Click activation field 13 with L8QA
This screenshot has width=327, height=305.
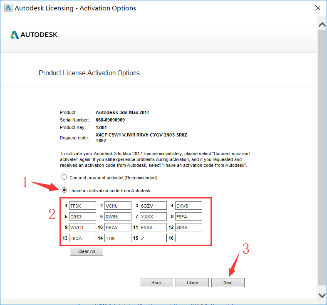pos(82,238)
